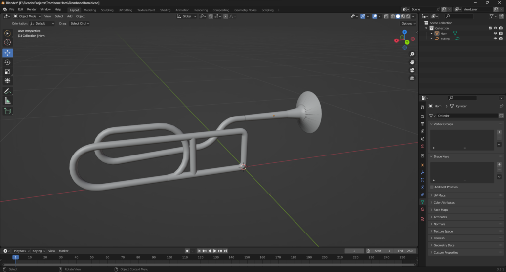The height and width of the screenshot is (272, 506).
Task: Open the Object Mode dropdown
Action: [27, 16]
